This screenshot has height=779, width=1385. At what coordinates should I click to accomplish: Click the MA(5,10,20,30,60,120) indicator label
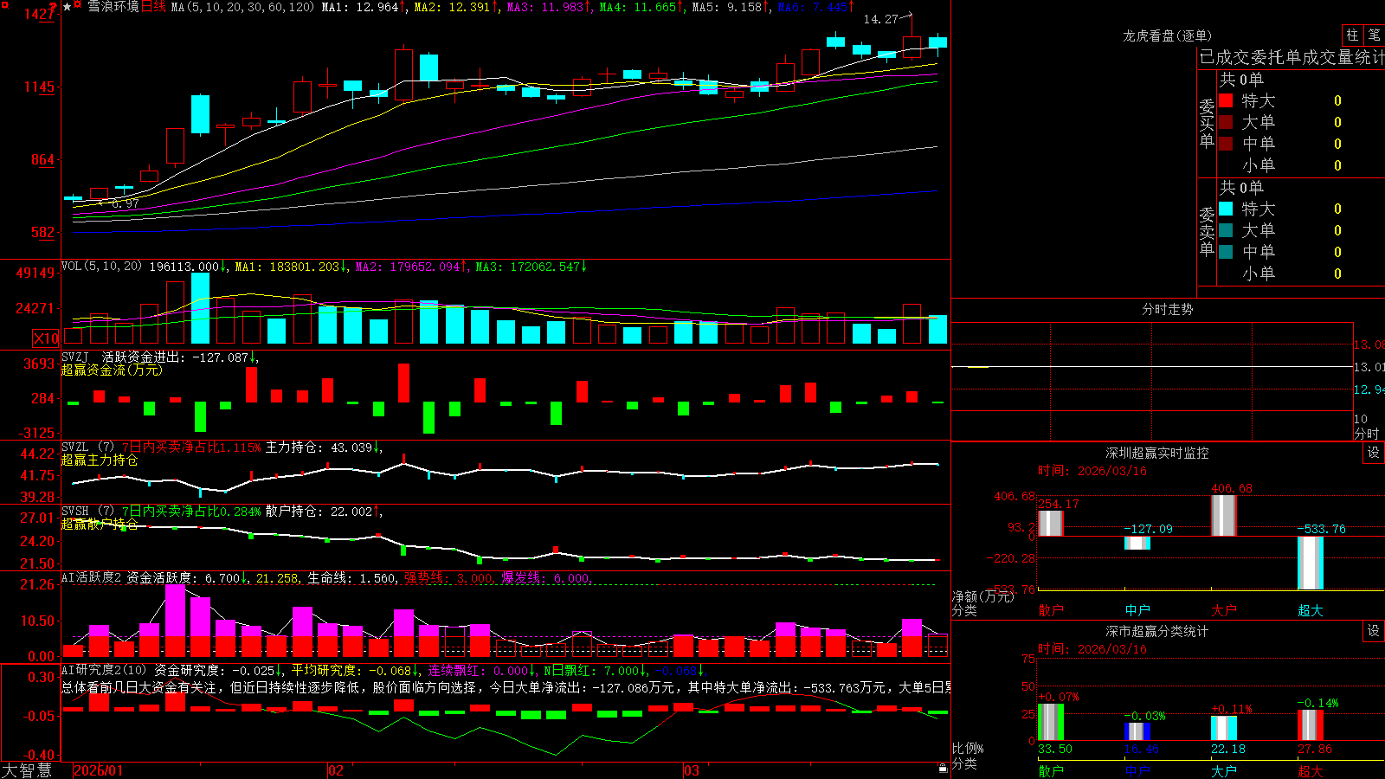242,7
